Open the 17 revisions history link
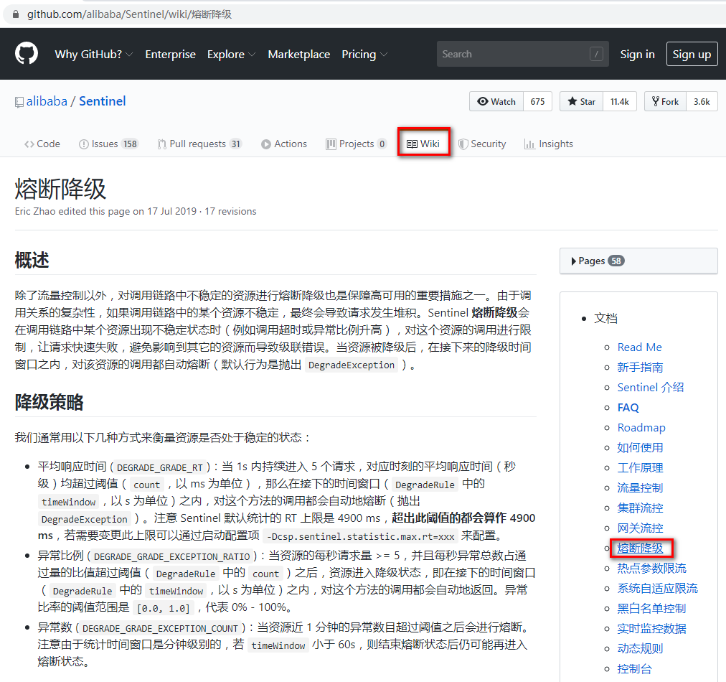The image size is (726, 682). [230, 211]
